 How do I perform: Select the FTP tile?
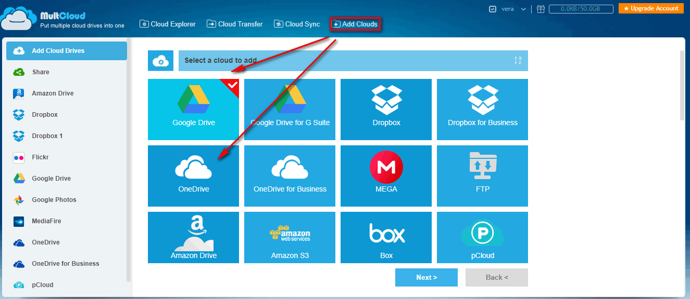pos(483,176)
